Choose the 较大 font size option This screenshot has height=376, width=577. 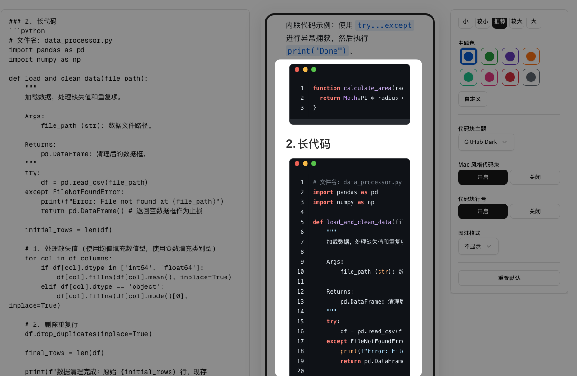tap(516, 22)
